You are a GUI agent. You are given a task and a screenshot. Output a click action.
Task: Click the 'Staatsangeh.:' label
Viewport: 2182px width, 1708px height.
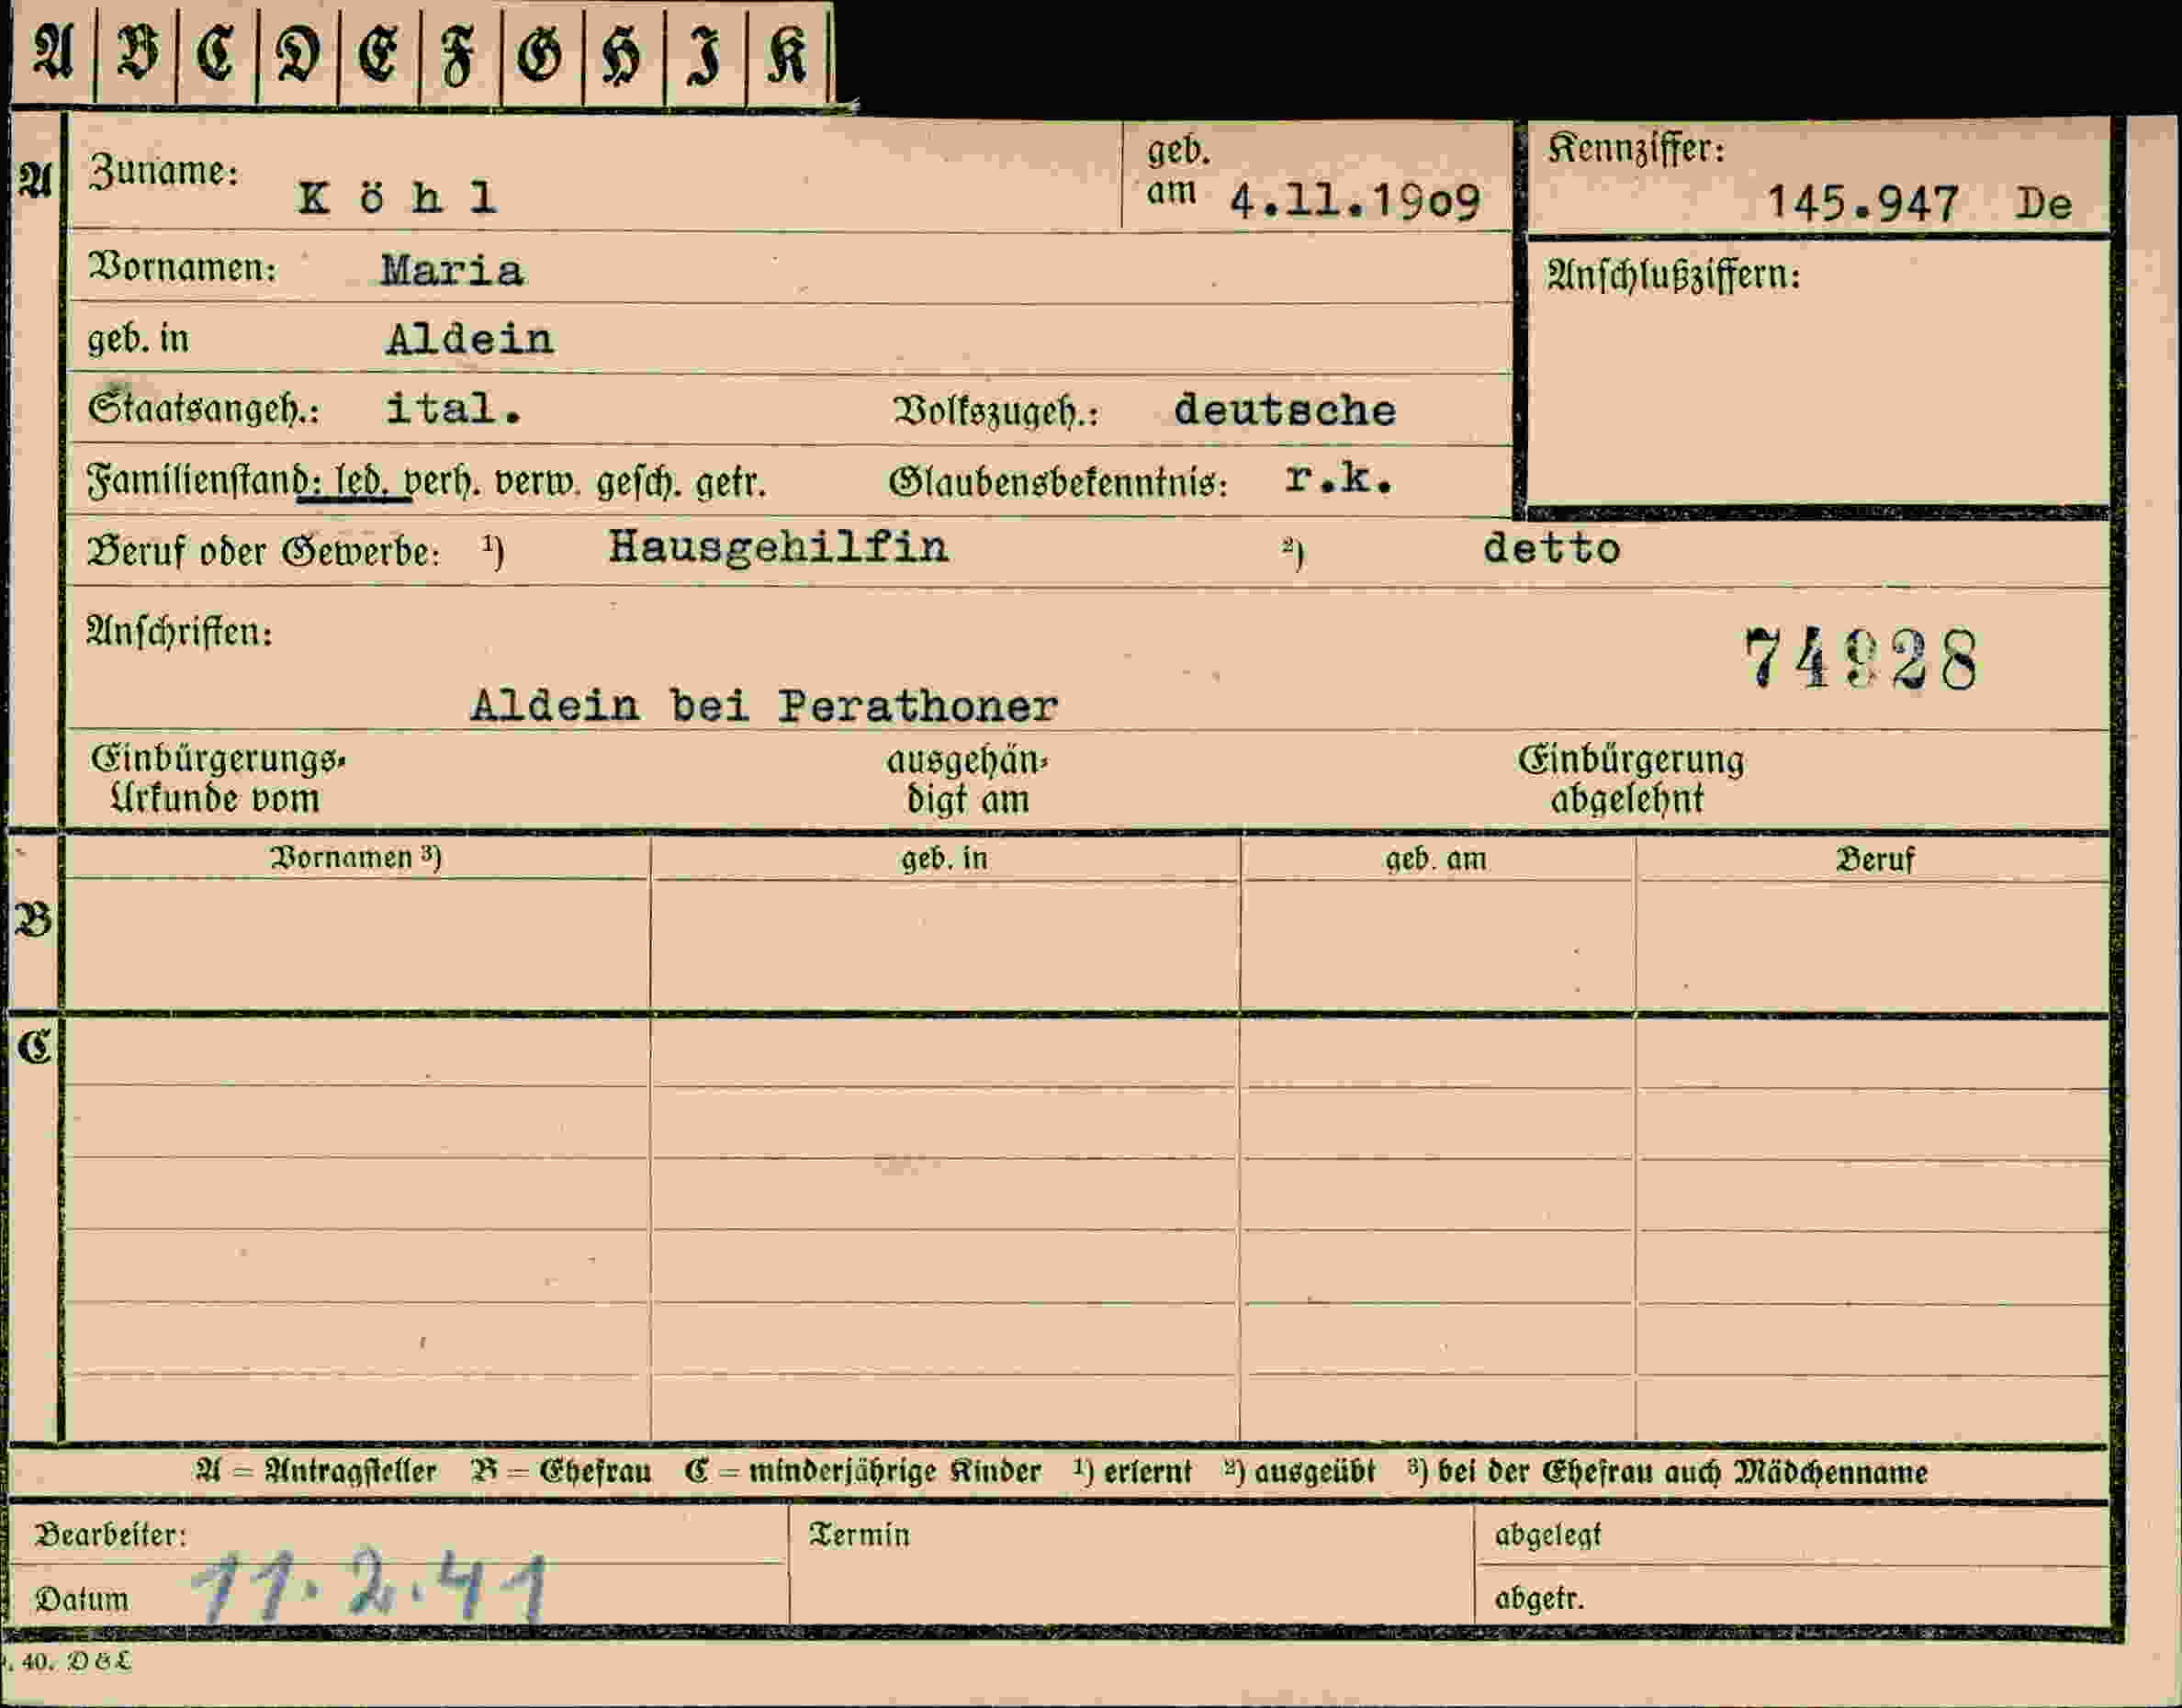(203, 408)
